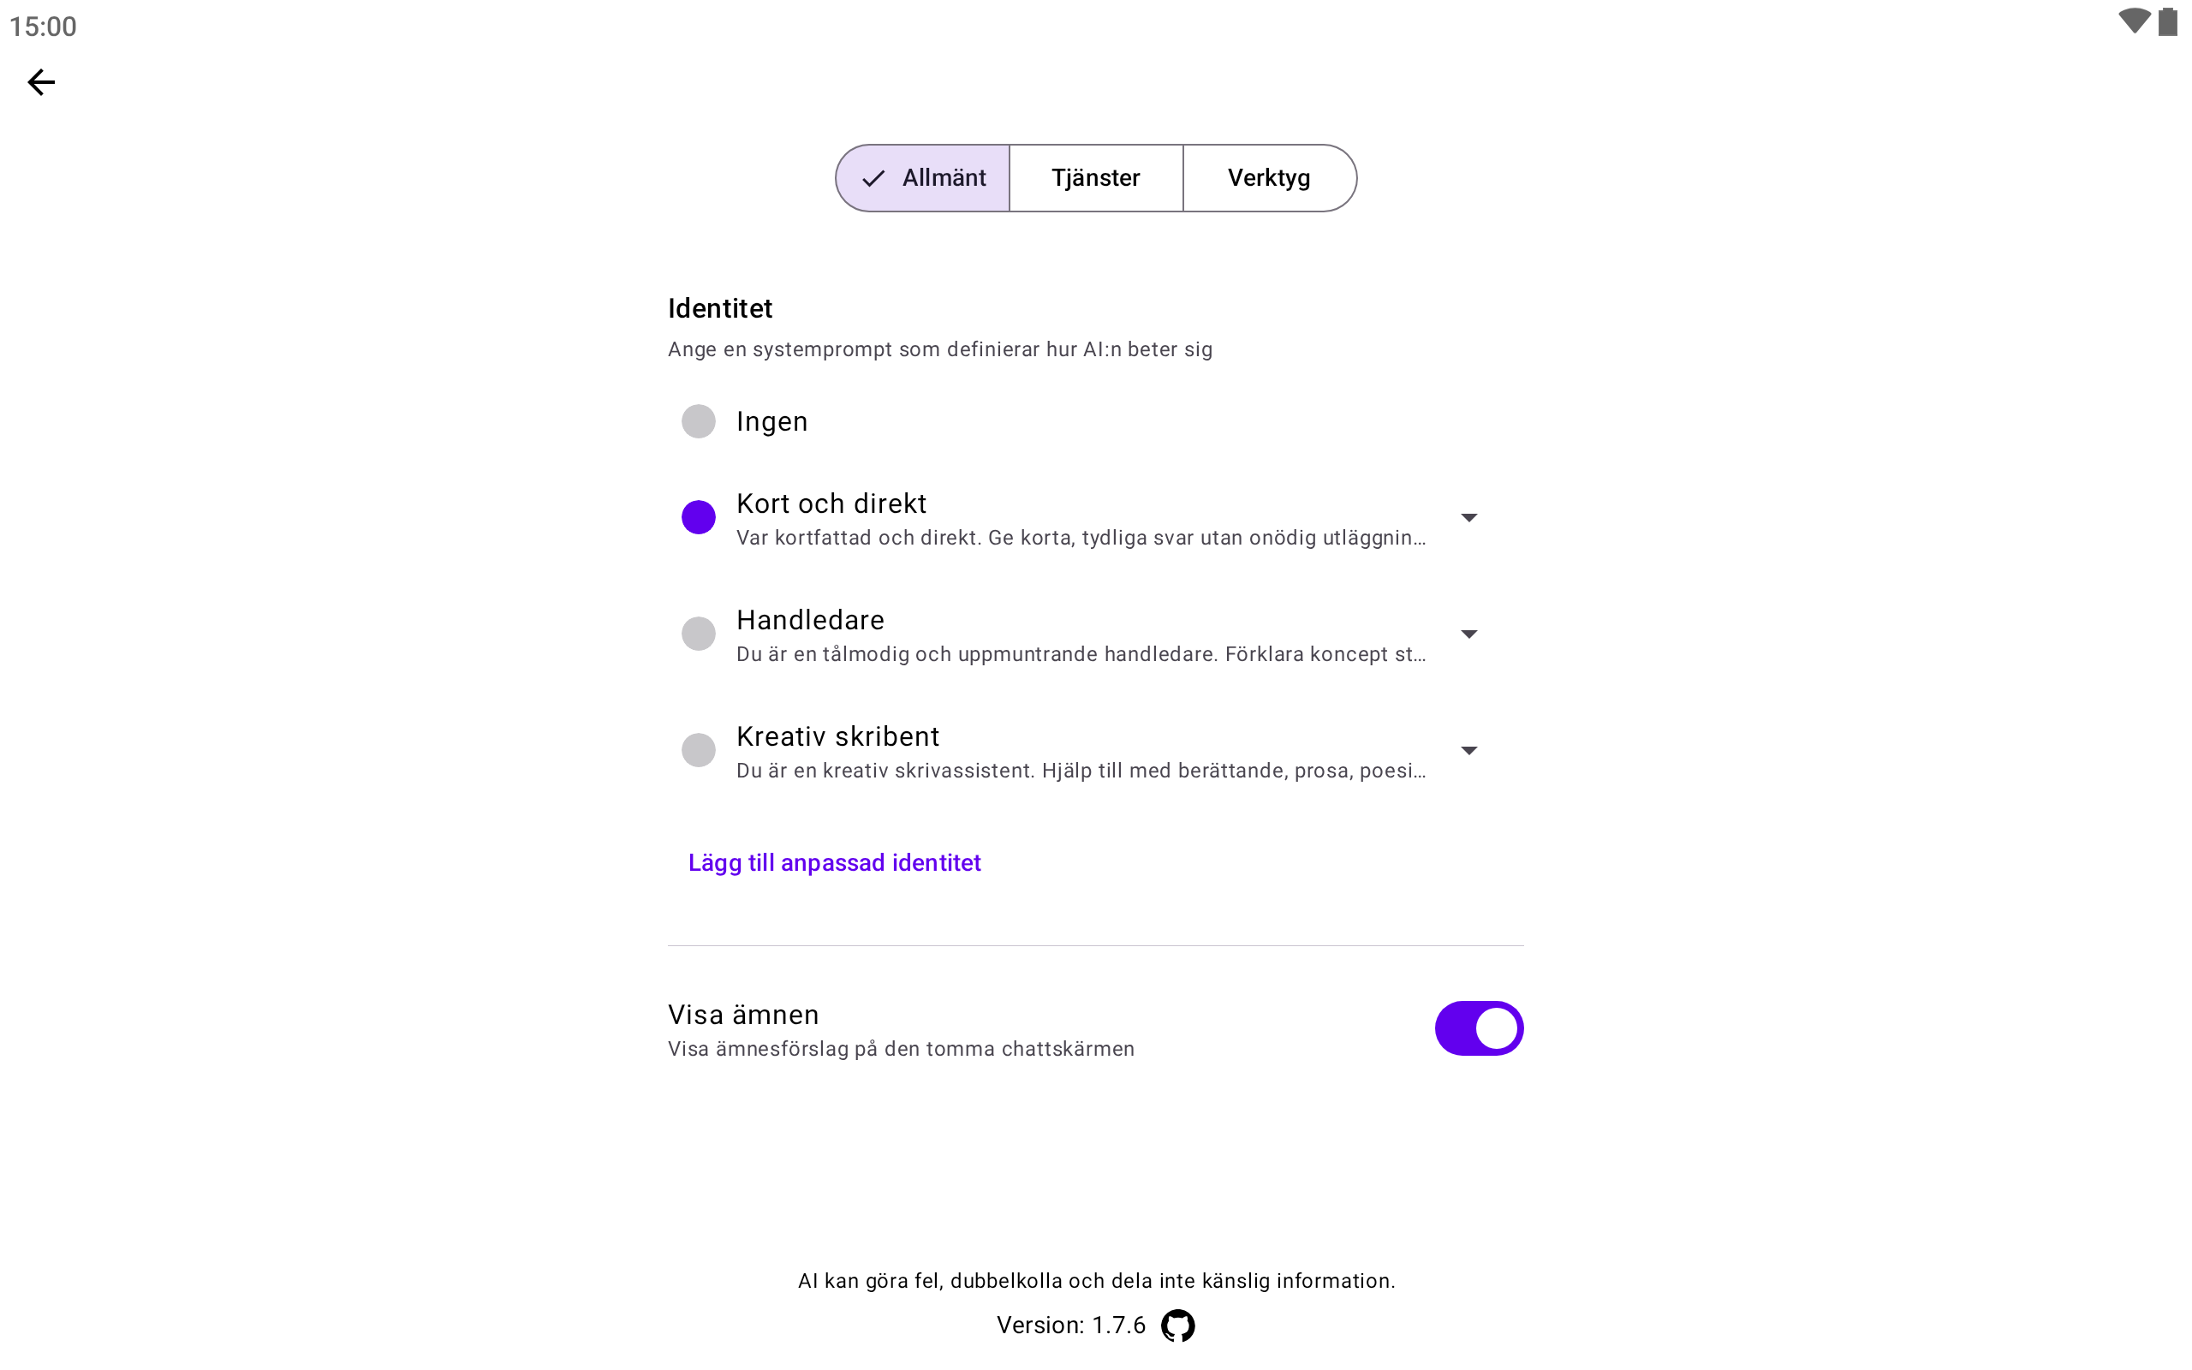Tap the battery status icon

[x=2167, y=21]
